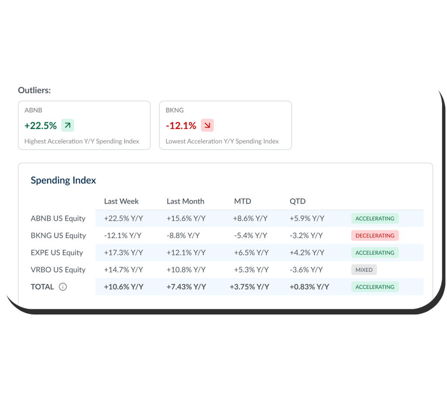This screenshot has height=400, width=447.
Task: Click the green up-arrow icon beside +22.5%
Action: pyautogui.click(x=68, y=125)
